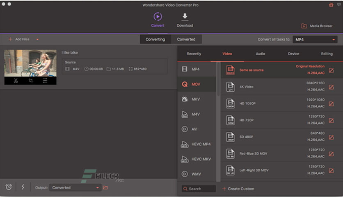Choose the Same as source preset

(x=282, y=70)
